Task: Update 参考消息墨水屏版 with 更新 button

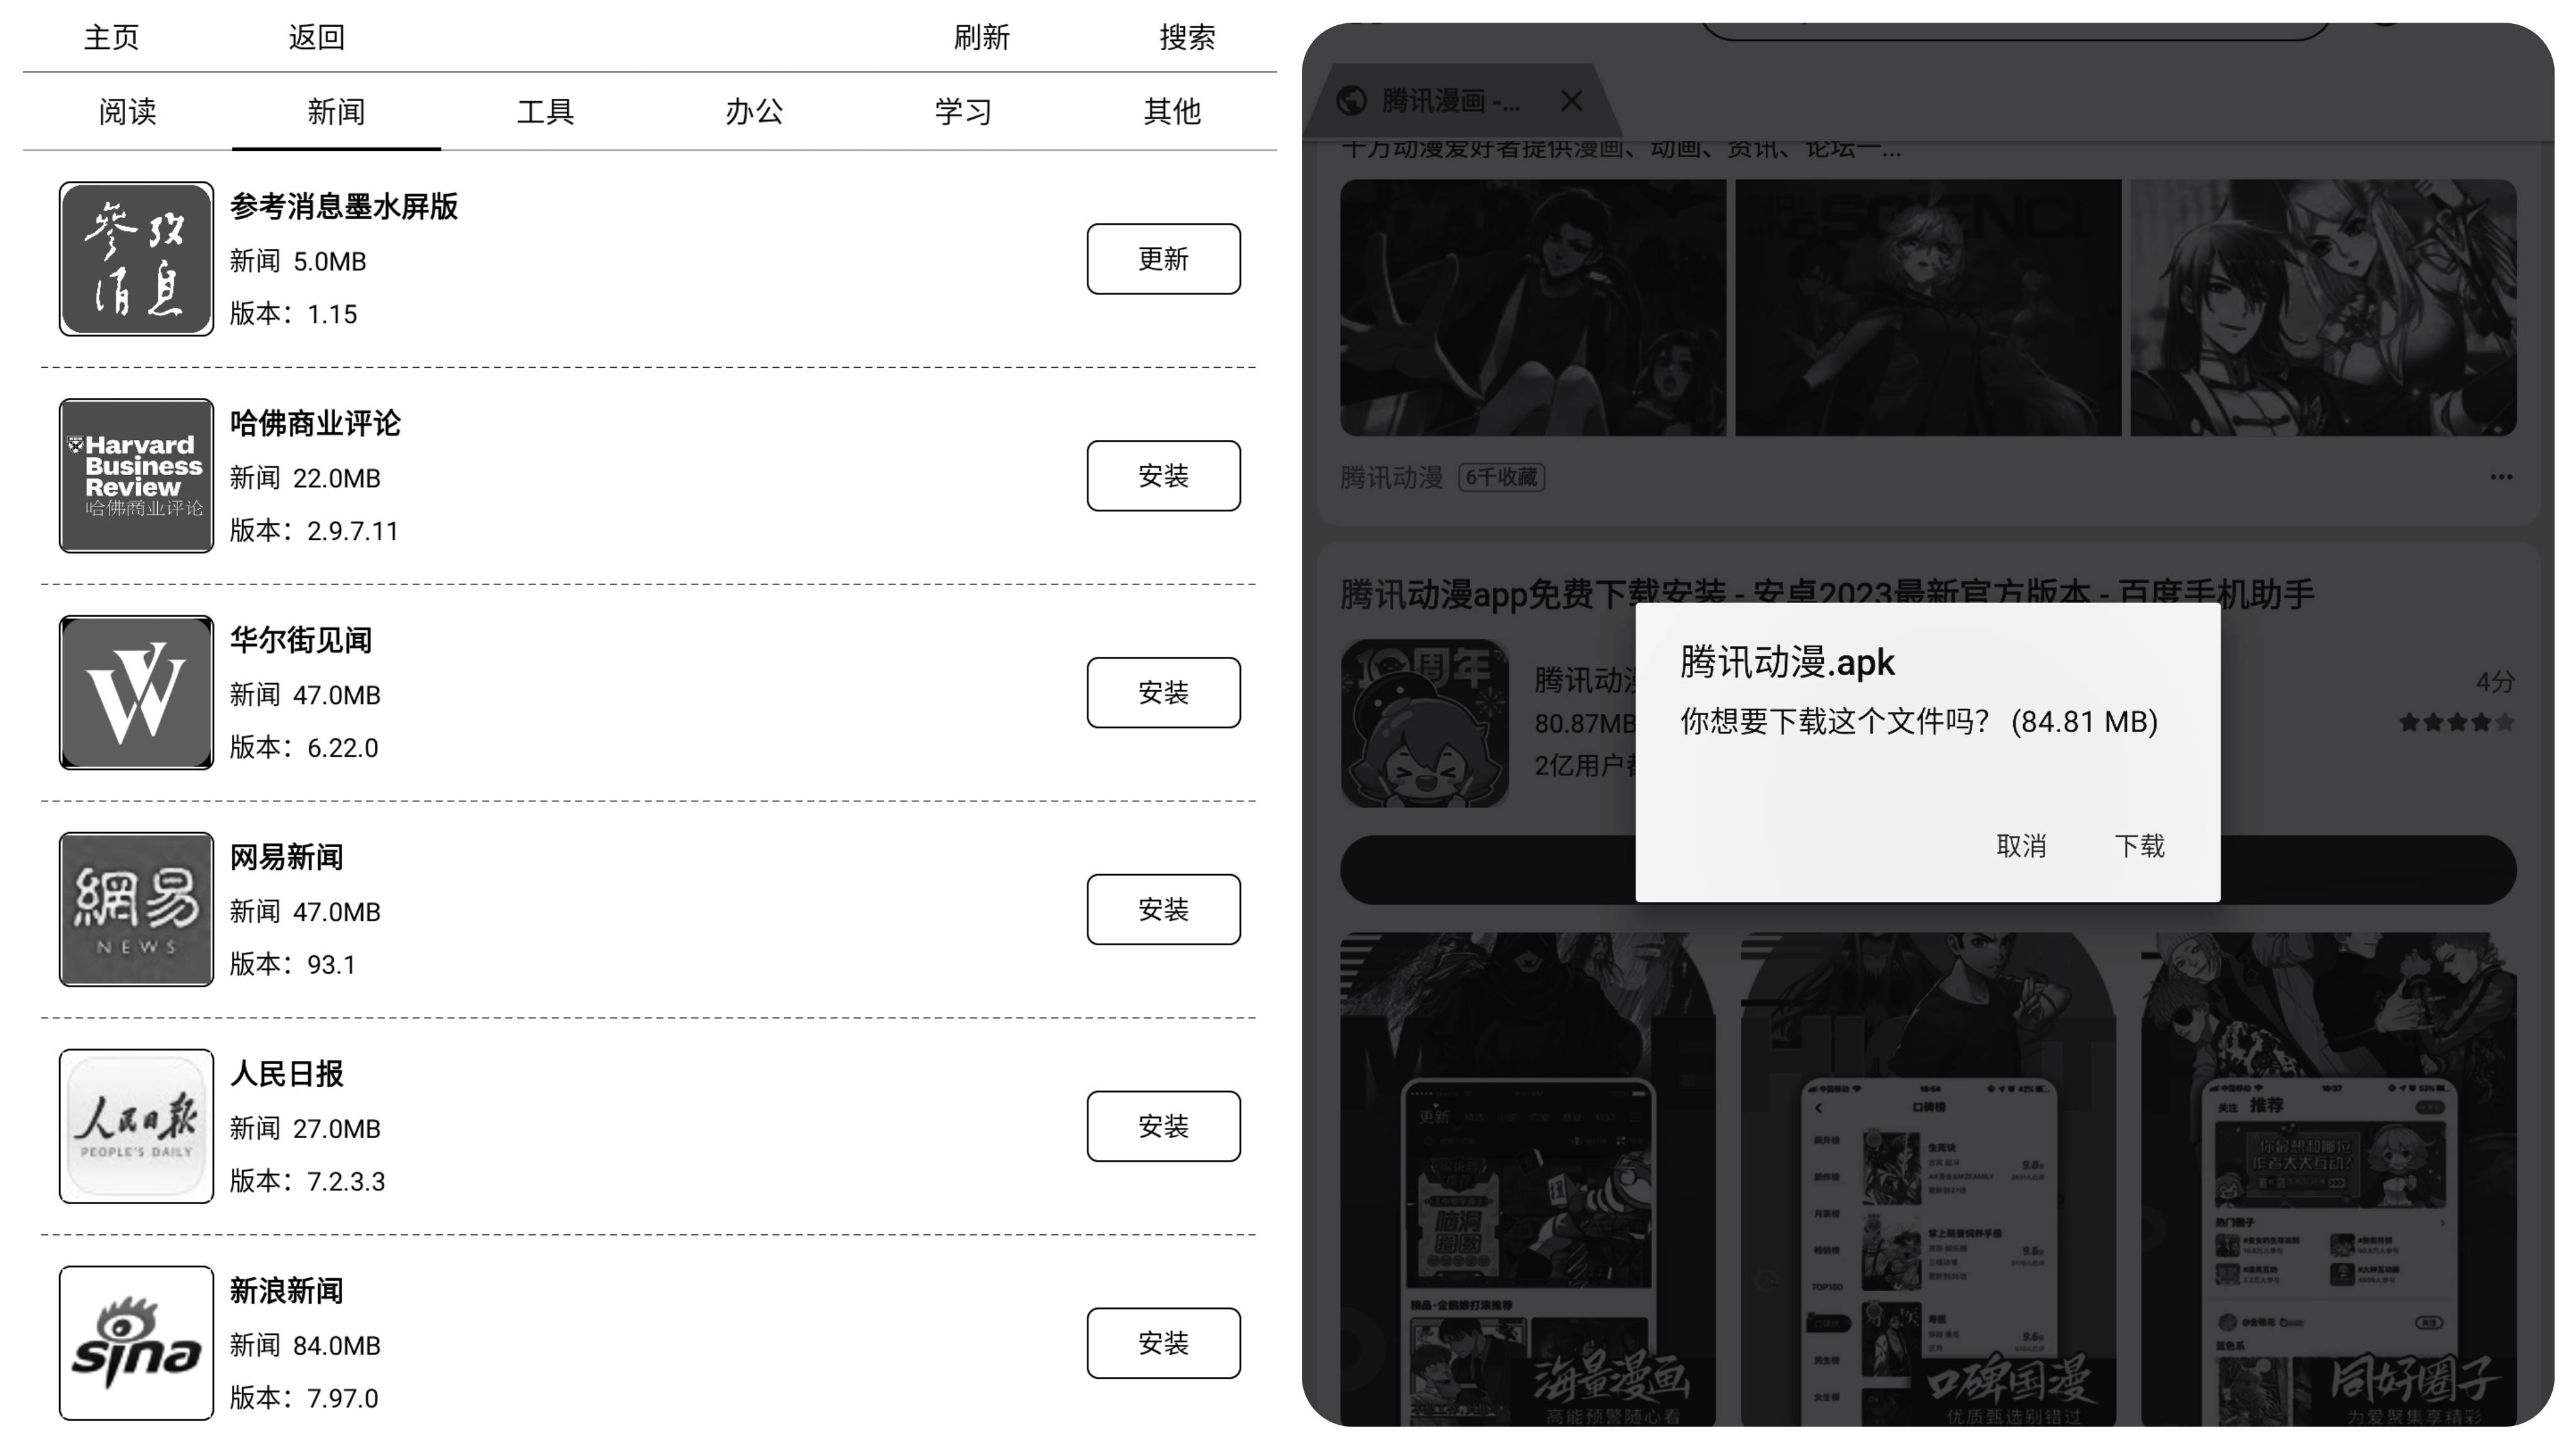Action: (x=1163, y=259)
